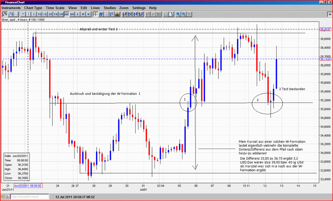Click the 'Type instrument name' search field

pos(29,197)
